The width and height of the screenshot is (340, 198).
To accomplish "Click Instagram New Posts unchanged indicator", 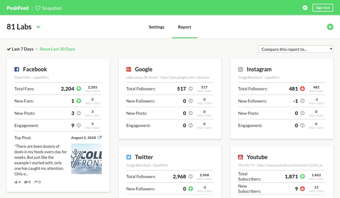I will [x=303, y=113].
